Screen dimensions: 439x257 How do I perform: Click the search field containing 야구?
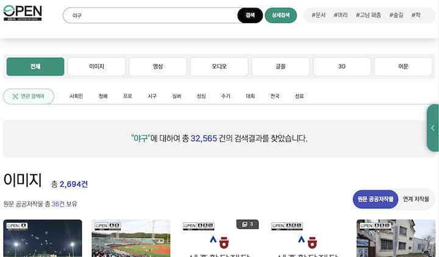pyautogui.click(x=149, y=15)
